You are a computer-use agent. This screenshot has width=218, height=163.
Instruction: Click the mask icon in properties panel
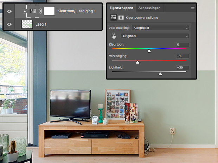pyautogui.click(x=121, y=18)
